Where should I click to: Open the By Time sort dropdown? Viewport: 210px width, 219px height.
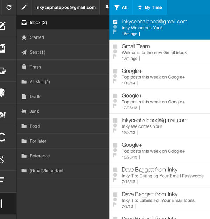pyautogui.click(x=150, y=7)
